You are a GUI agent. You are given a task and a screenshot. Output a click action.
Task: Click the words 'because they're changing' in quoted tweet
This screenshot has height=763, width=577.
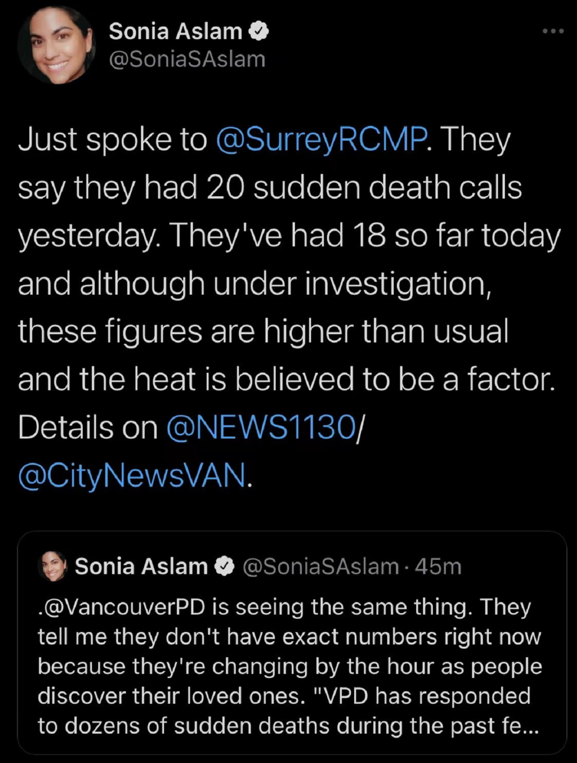(169, 667)
